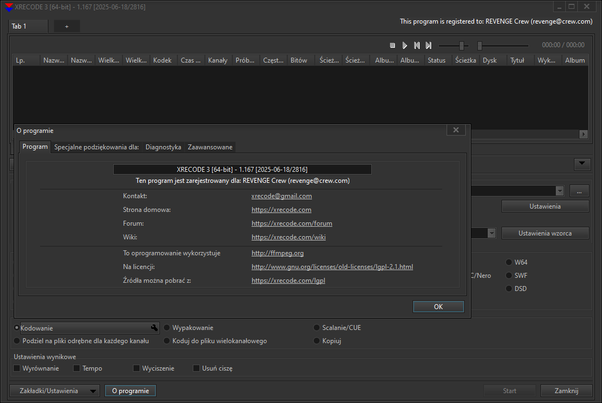
Task: Click the browse (...) folder button
Action: (x=579, y=191)
